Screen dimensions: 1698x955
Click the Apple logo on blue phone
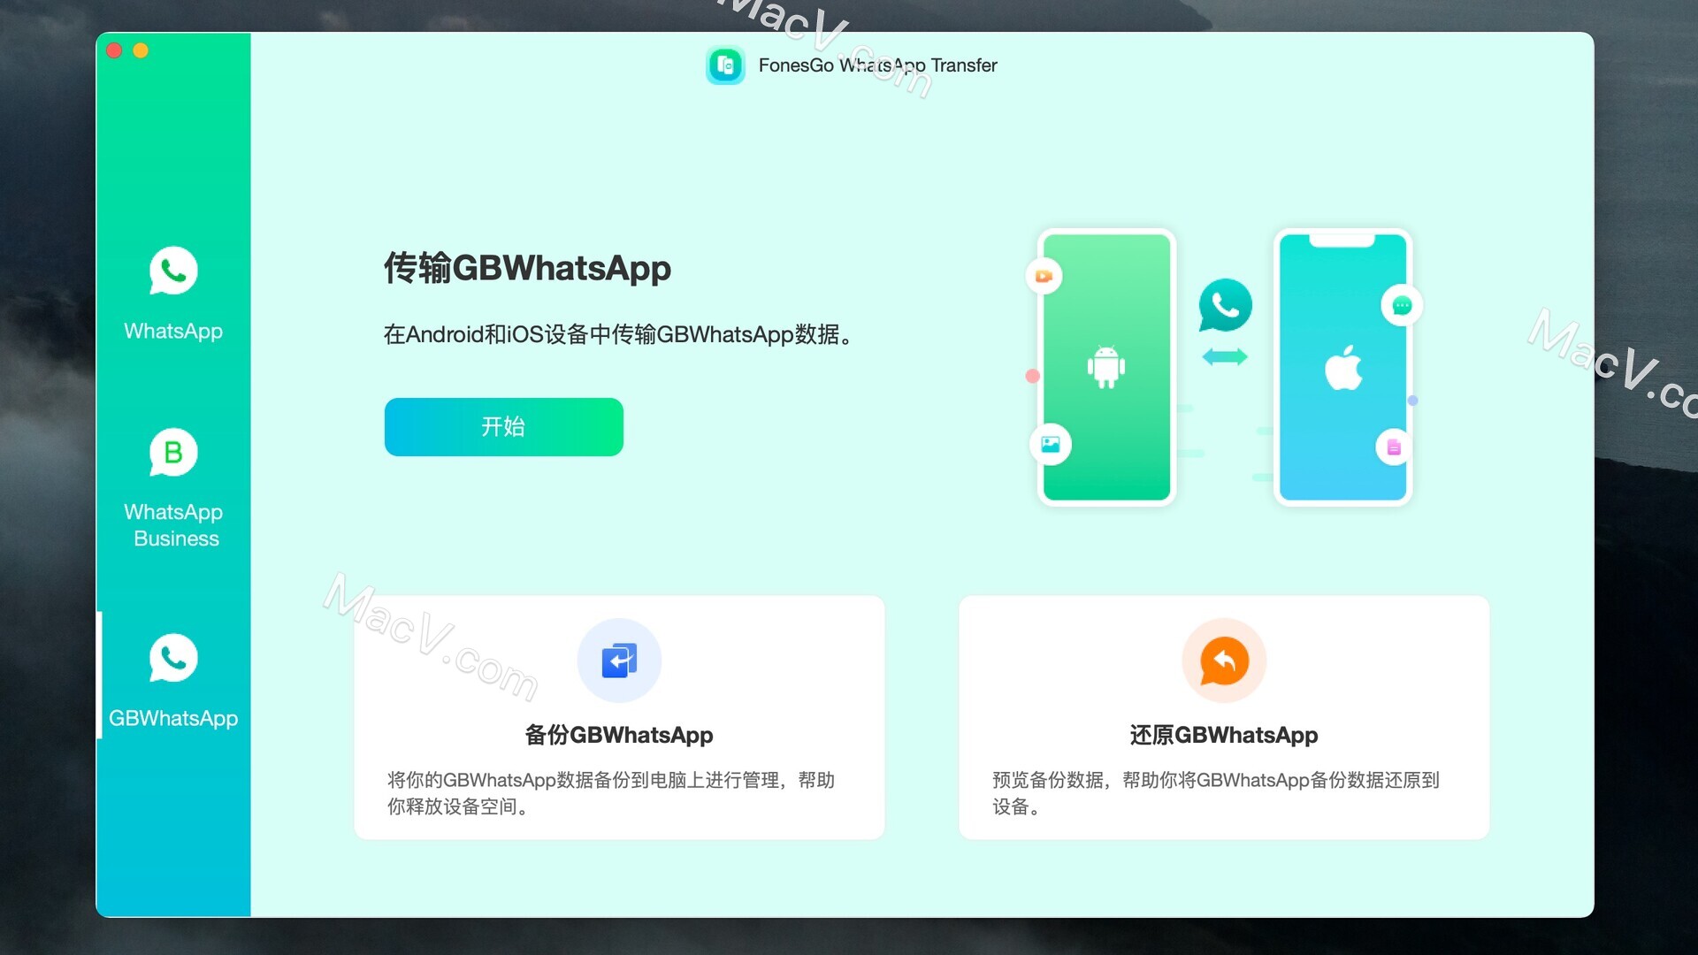(1343, 367)
